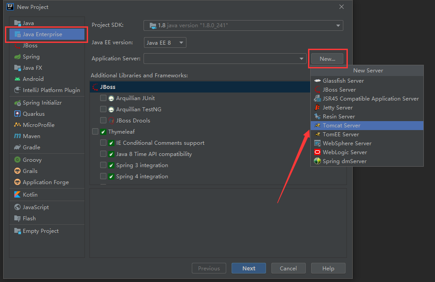Select the MicroProfile icon

(x=17, y=125)
